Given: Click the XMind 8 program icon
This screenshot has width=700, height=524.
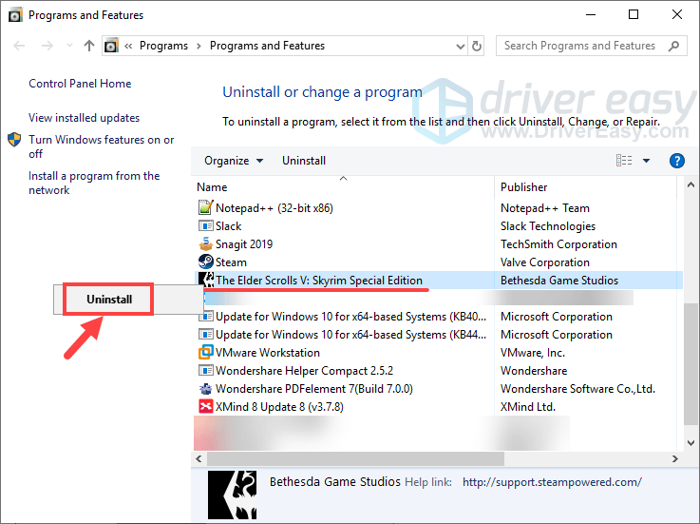Looking at the screenshot, I should coord(206,407).
